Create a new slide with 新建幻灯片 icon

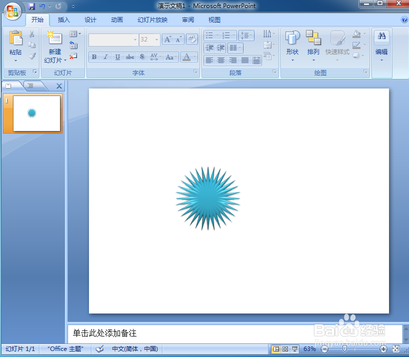[55, 38]
